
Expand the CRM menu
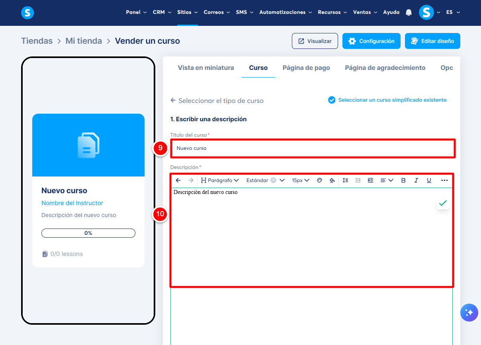pyautogui.click(x=162, y=12)
